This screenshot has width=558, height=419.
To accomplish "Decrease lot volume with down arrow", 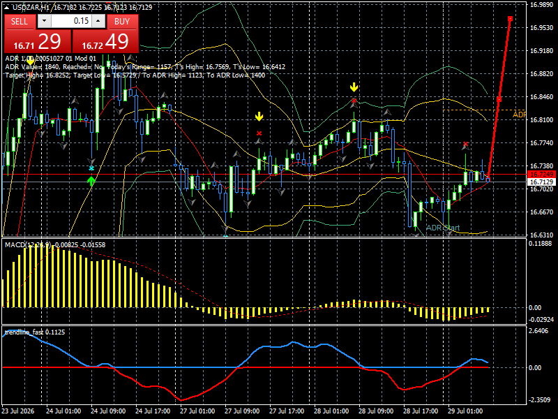I will [44, 21].
